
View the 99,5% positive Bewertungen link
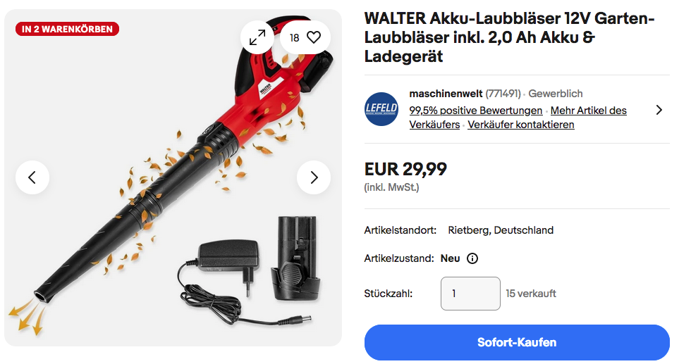click(475, 111)
